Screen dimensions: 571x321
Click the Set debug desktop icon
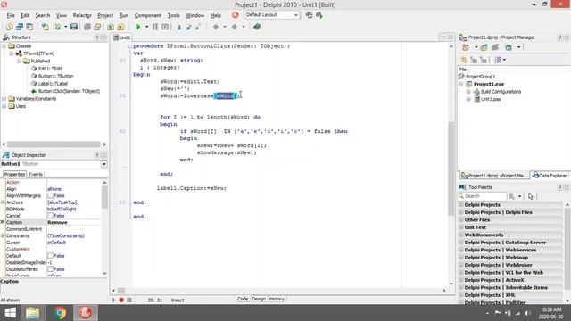tap(319, 15)
